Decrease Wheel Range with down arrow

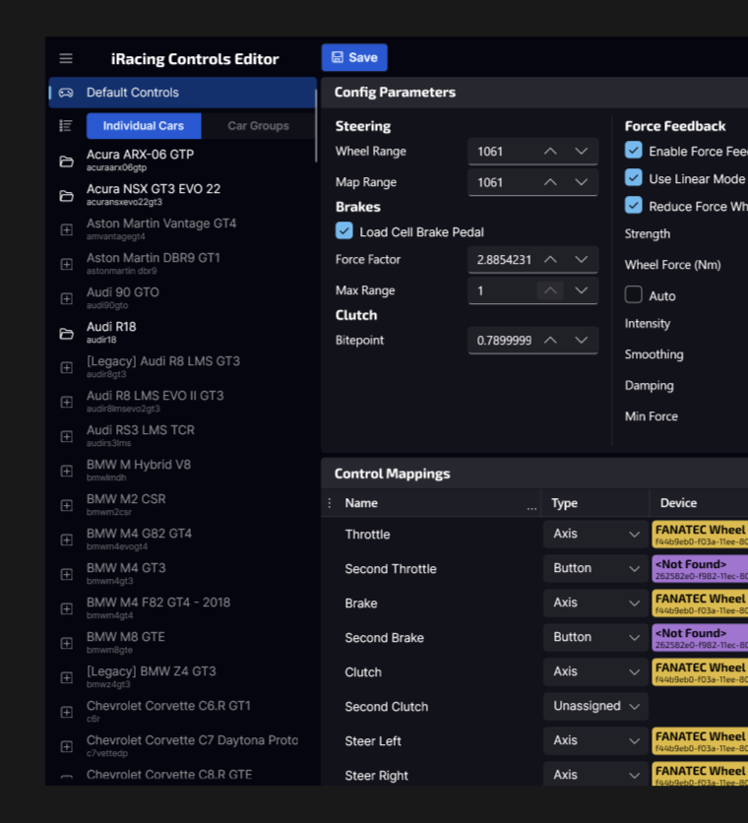click(581, 152)
